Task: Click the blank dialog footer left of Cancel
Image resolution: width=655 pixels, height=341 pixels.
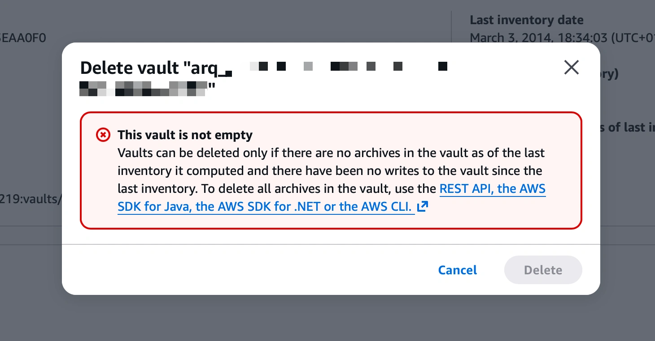Action: tap(247, 270)
